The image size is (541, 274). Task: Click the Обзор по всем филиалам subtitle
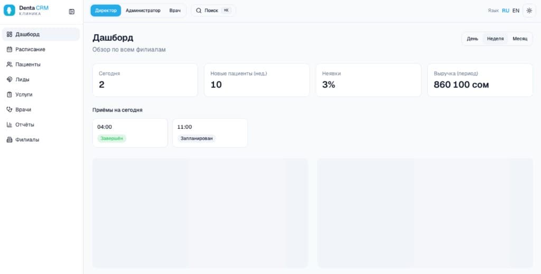pos(129,50)
